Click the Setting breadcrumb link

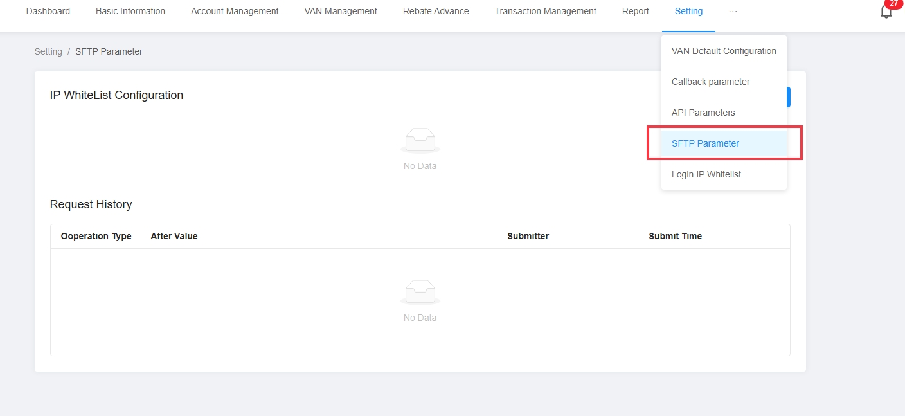pos(48,51)
